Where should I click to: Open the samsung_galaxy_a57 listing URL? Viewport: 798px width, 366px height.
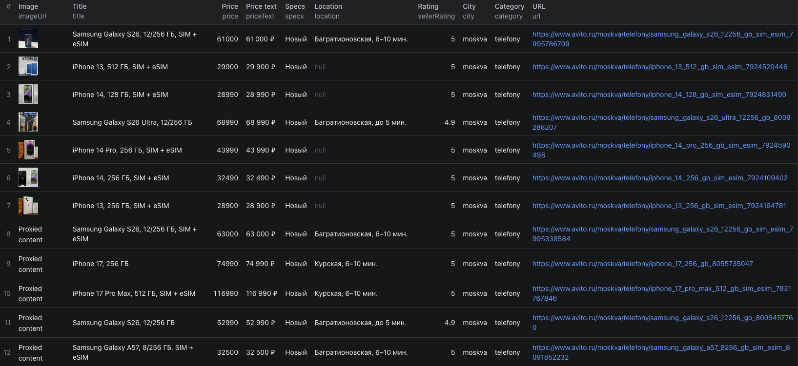tap(661, 352)
